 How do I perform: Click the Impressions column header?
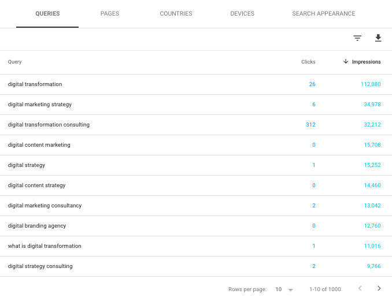click(367, 62)
